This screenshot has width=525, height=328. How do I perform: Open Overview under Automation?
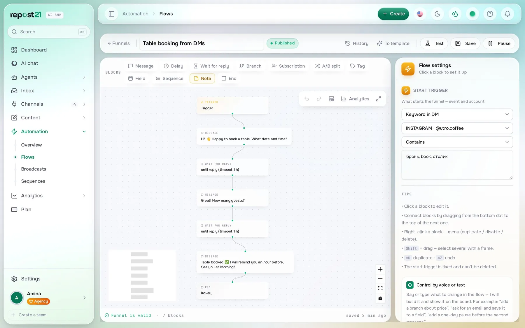pos(31,145)
